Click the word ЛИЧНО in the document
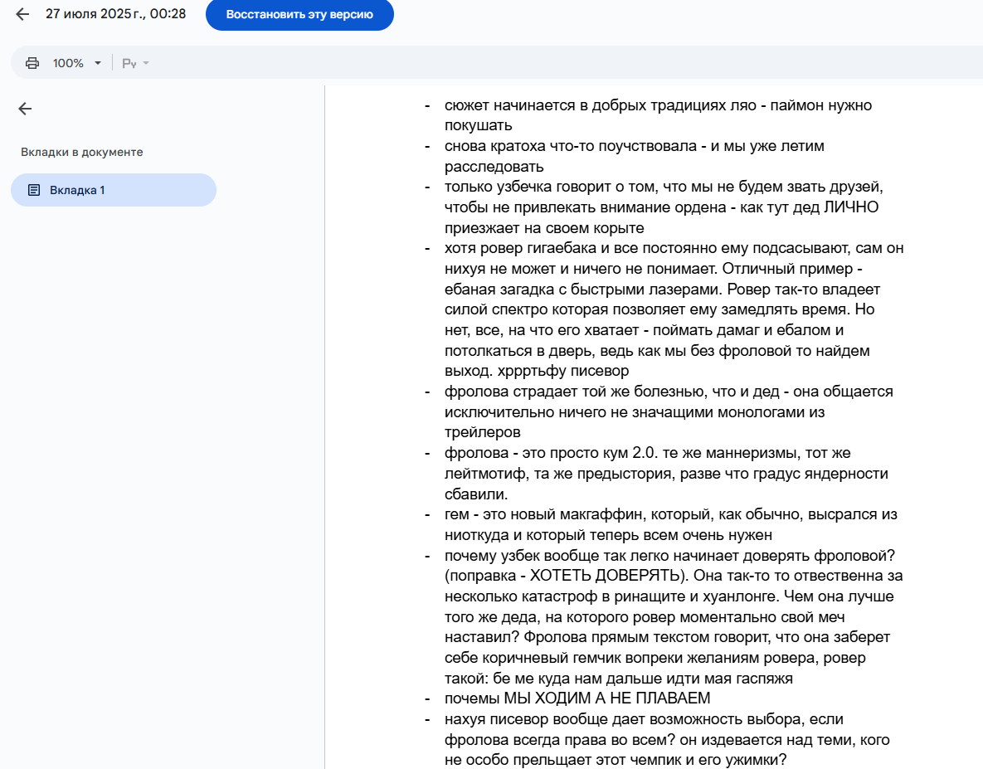The image size is (983, 769). coord(851,207)
